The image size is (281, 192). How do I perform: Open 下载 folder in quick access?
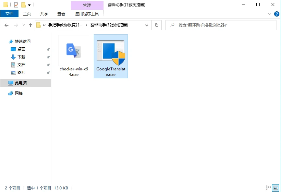pyautogui.click(x=21, y=57)
